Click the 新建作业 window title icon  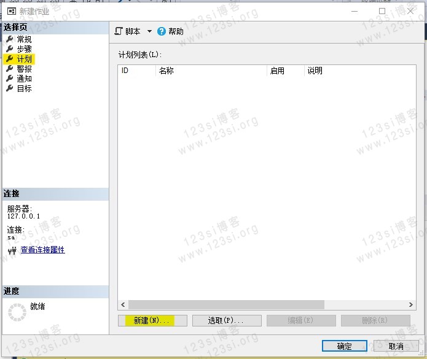(12, 11)
